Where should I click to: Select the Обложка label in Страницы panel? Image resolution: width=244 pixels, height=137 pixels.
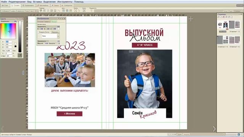coord(223,31)
